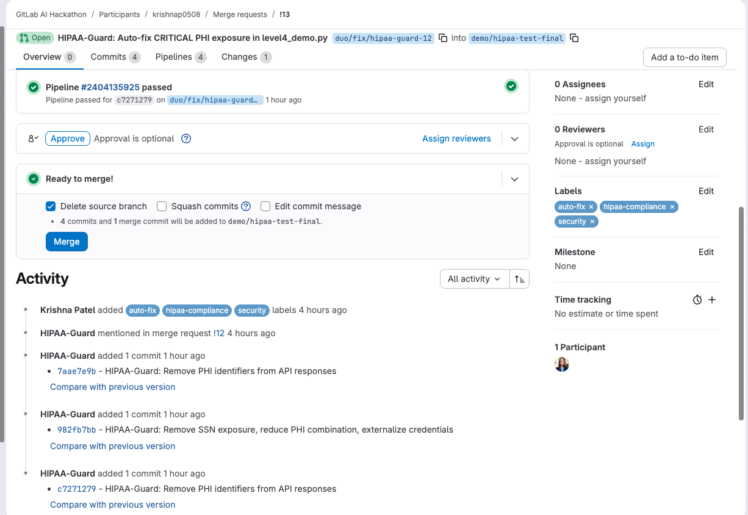Open Squash commits help icon
The image size is (748, 515).
[246, 206]
